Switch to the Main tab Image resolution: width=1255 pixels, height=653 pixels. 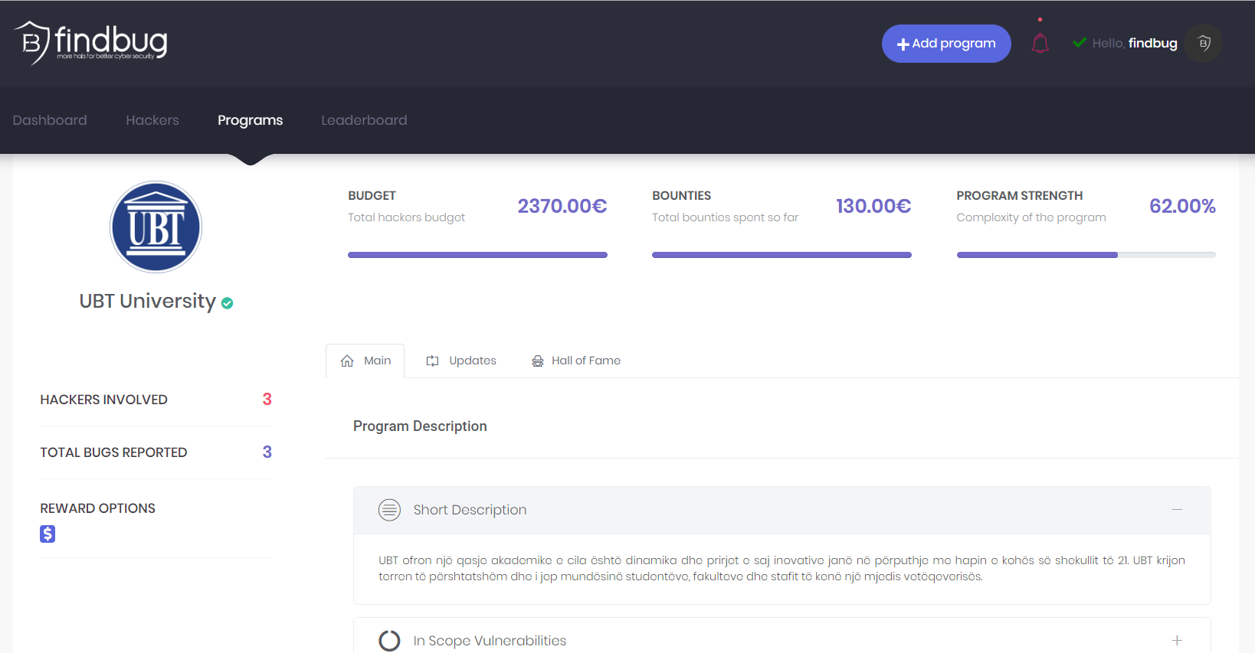[365, 361]
